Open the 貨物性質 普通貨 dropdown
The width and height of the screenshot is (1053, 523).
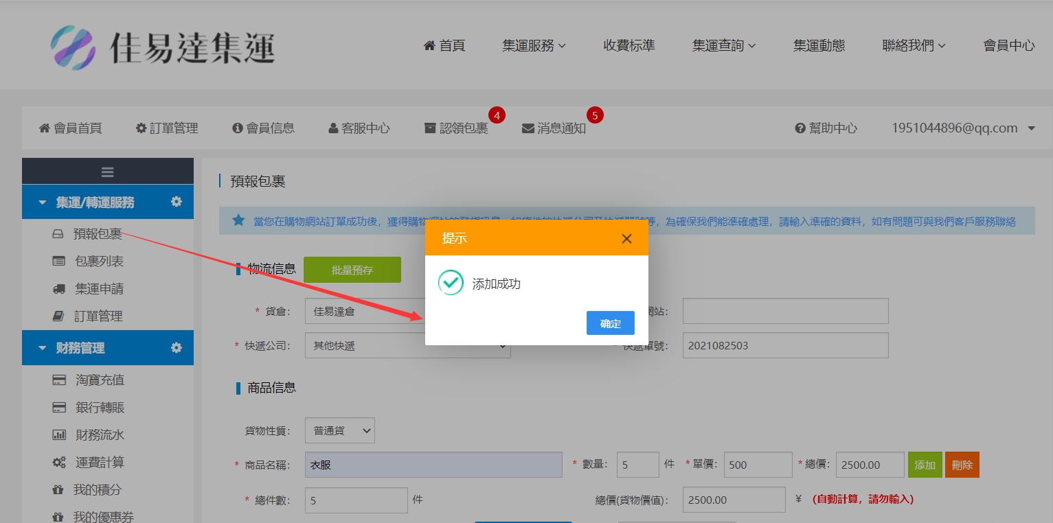point(340,430)
